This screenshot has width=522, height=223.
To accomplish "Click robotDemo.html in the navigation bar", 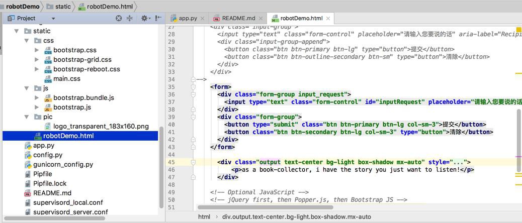I will coord(106,7).
